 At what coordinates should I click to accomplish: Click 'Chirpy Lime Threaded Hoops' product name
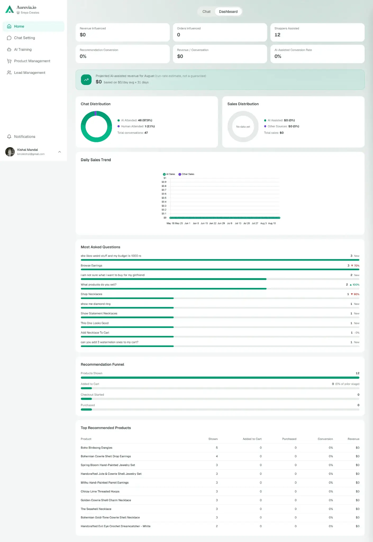click(100, 491)
